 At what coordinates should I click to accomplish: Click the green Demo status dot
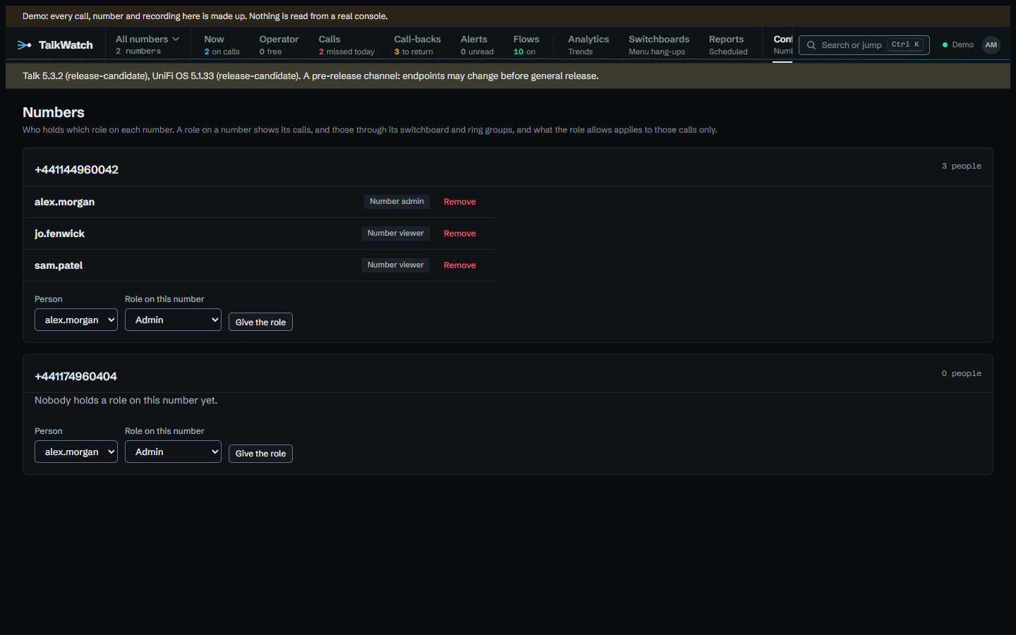point(945,45)
